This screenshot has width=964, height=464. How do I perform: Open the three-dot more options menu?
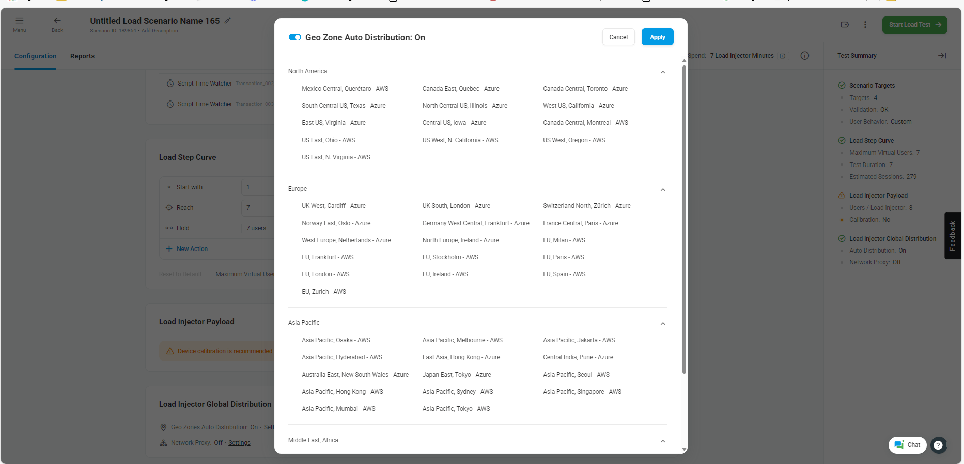(865, 25)
